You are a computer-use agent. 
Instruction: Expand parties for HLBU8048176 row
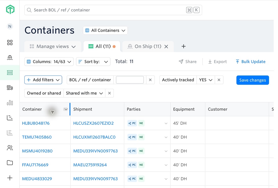pyautogui.click(x=166, y=123)
